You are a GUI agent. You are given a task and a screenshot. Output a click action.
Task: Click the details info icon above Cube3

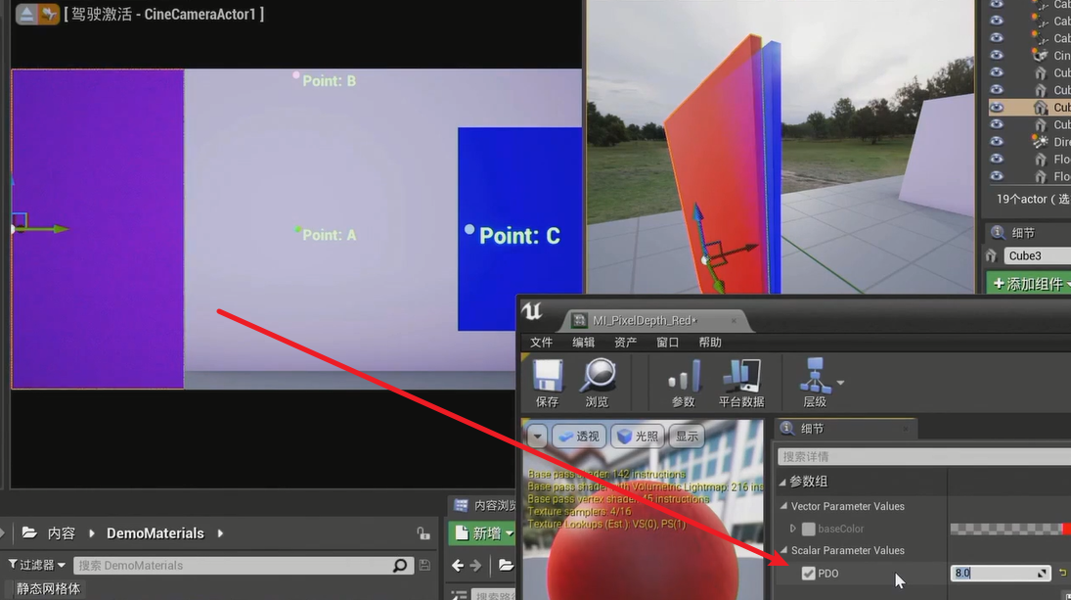pyautogui.click(x=998, y=232)
